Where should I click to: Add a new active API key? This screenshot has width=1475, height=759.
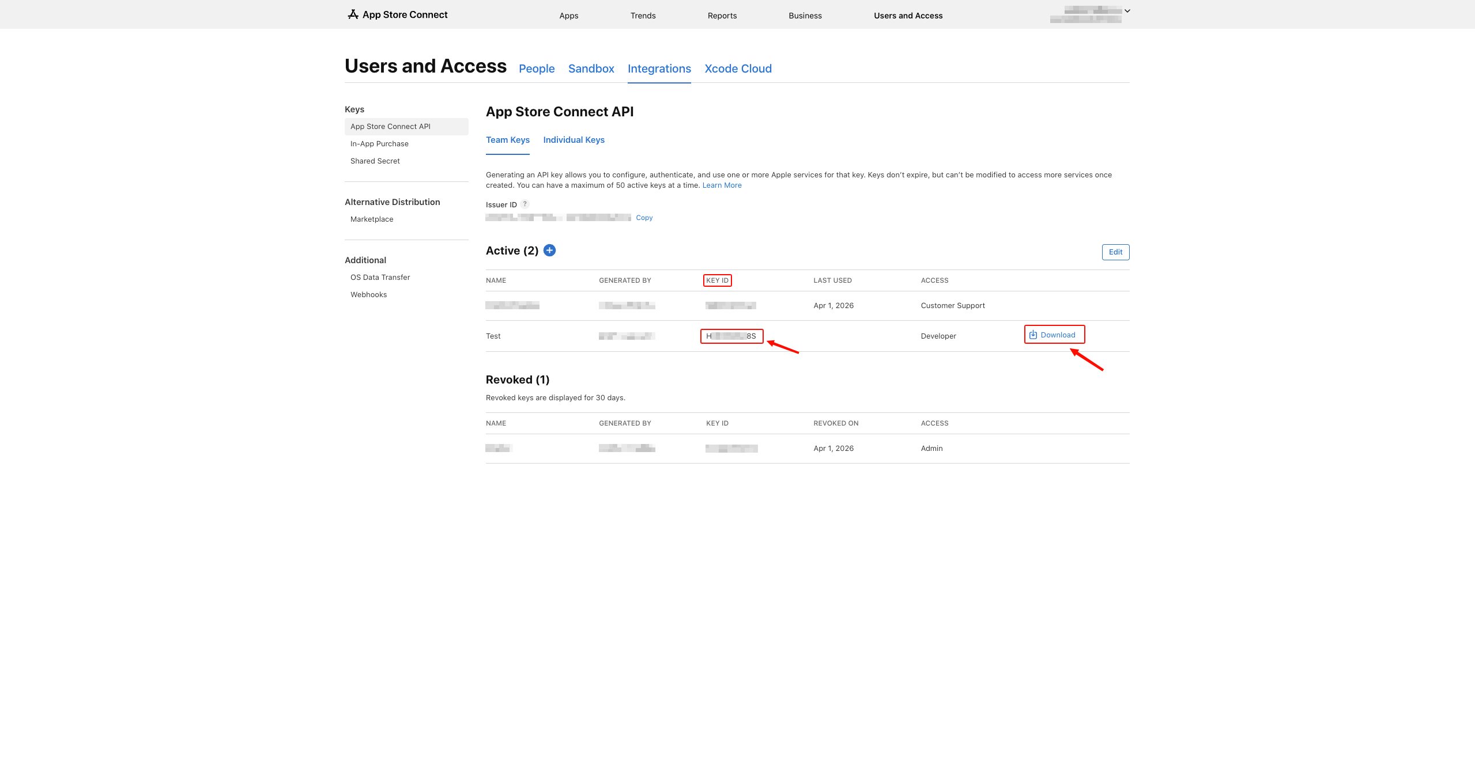550,251
